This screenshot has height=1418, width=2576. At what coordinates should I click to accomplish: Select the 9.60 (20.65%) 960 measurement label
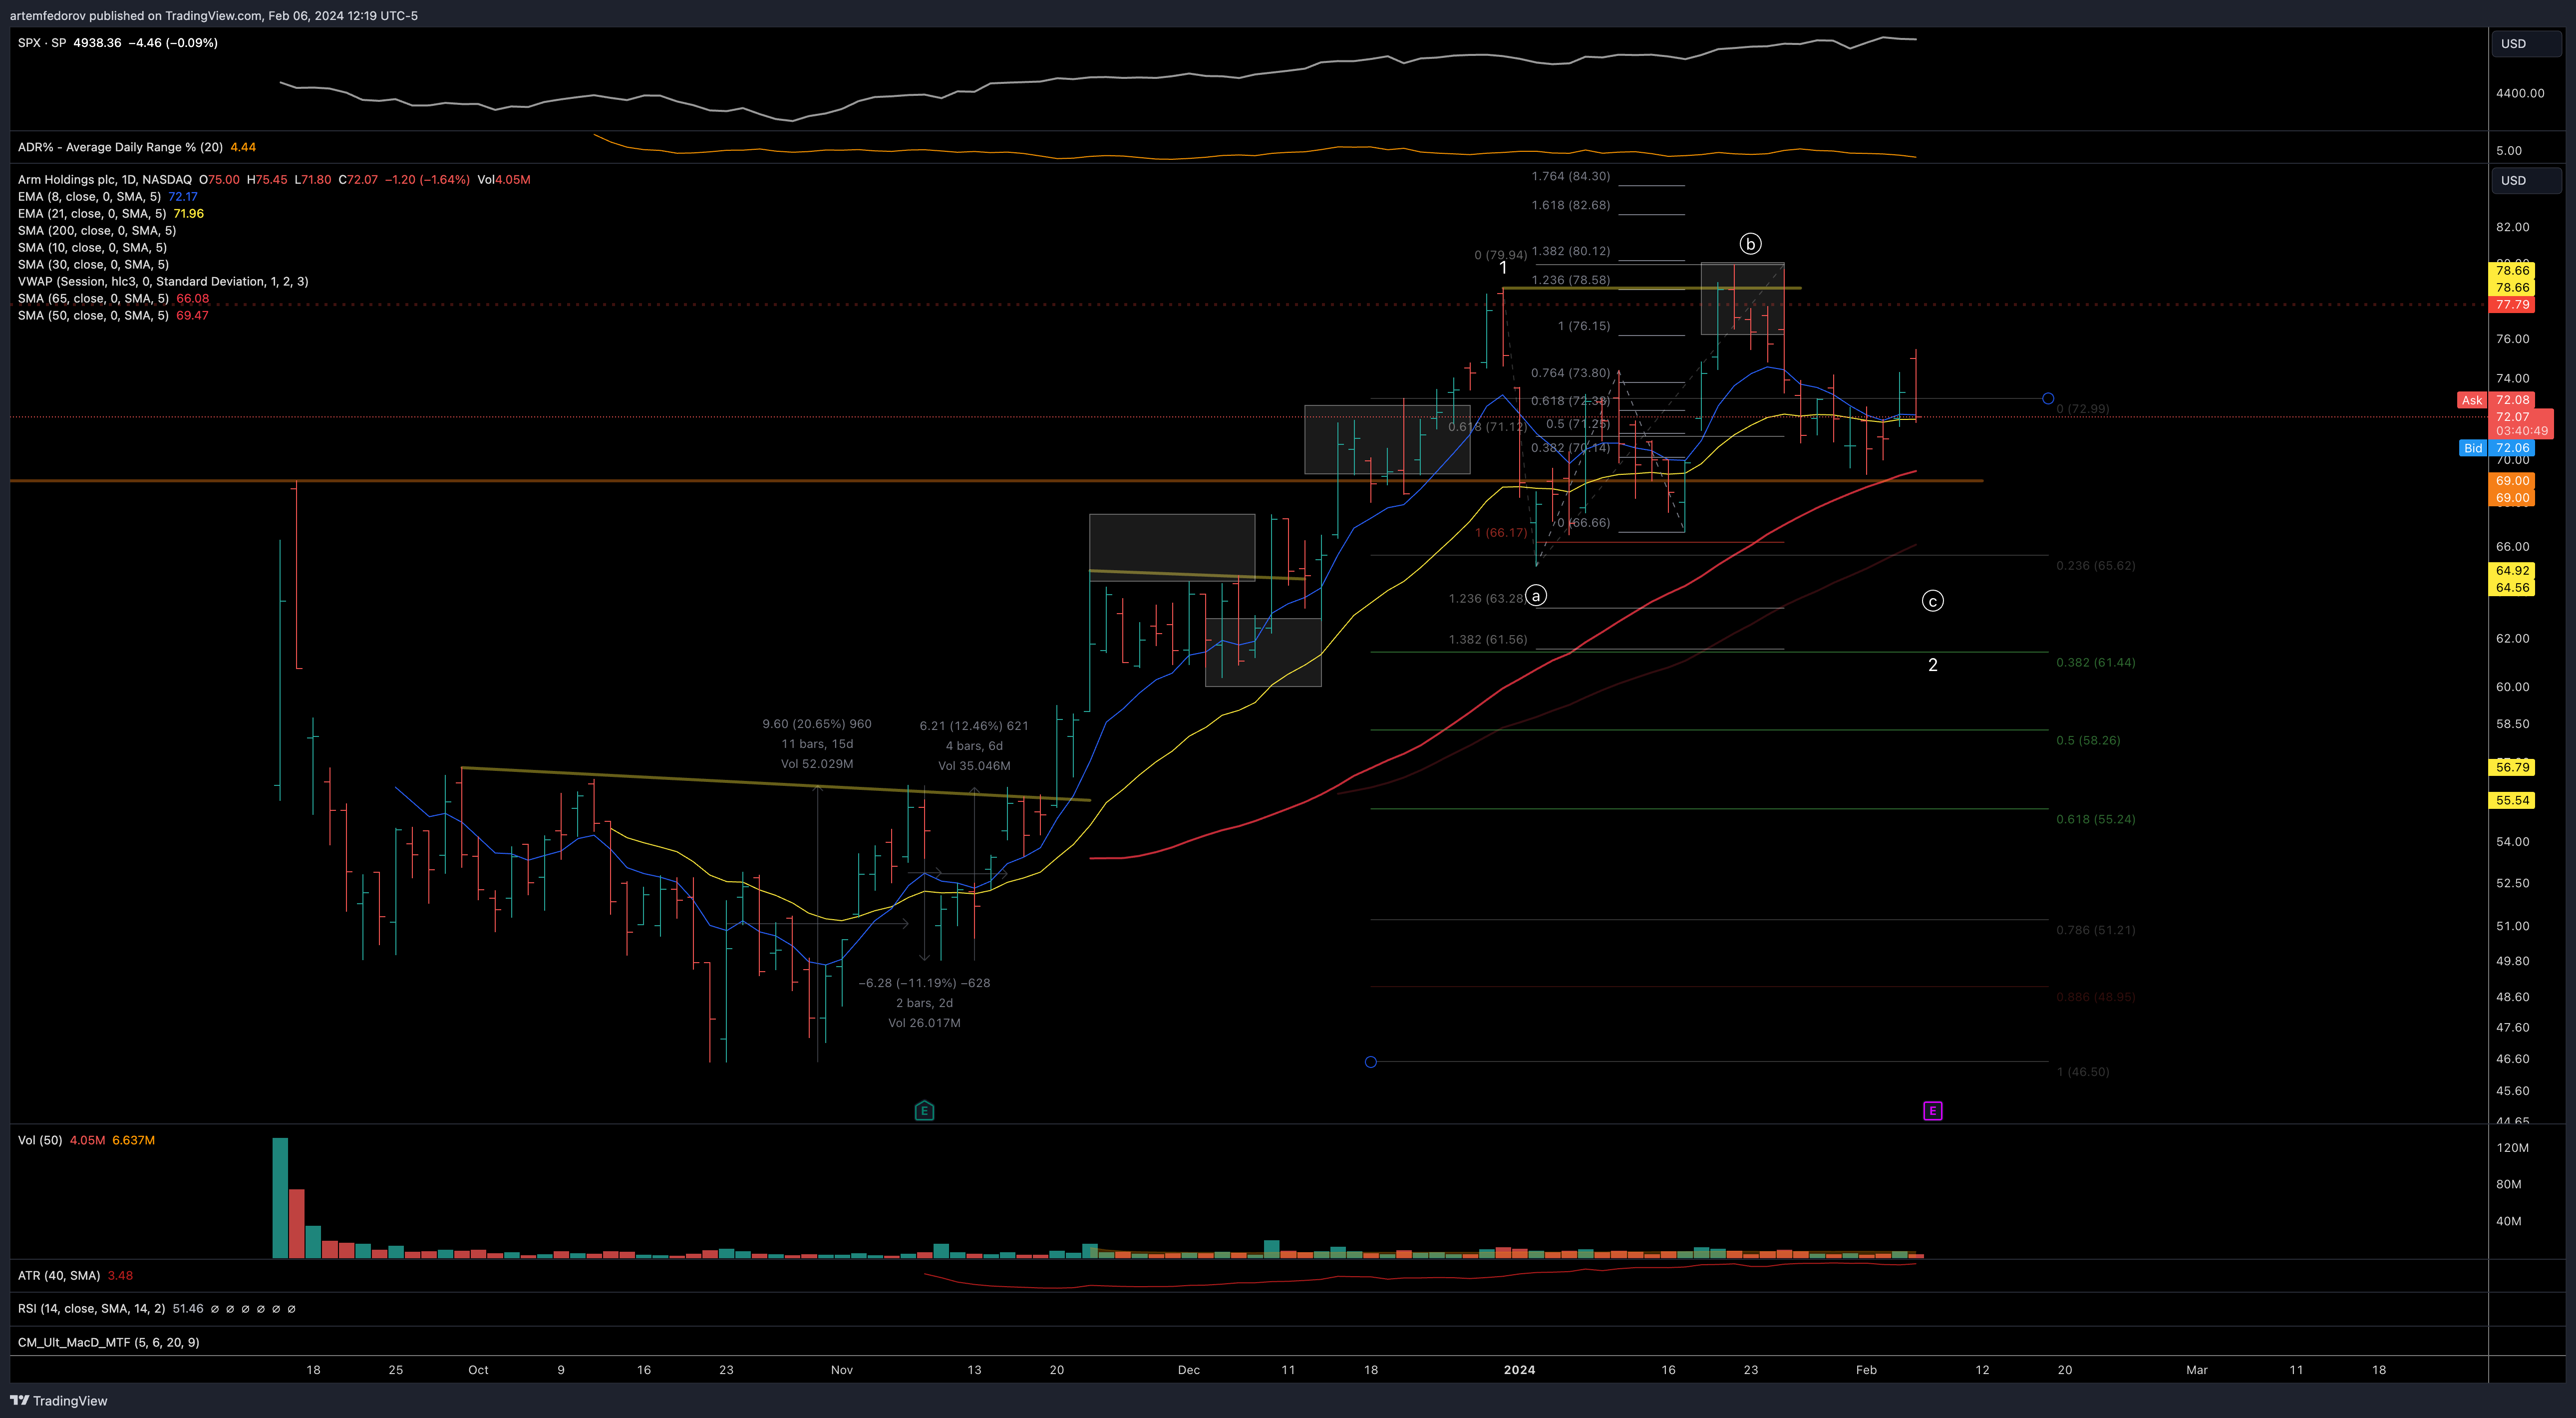816,724
